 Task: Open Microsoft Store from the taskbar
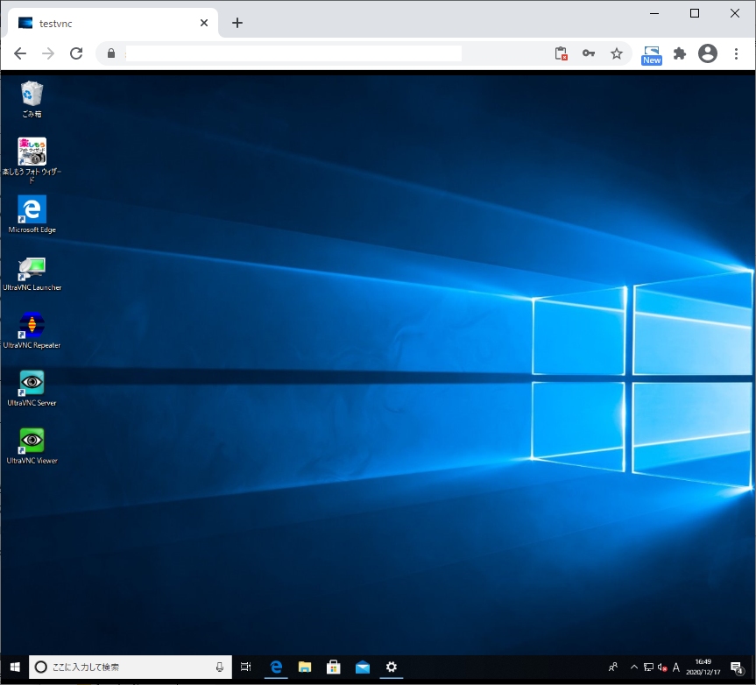[x=334, y=667]
